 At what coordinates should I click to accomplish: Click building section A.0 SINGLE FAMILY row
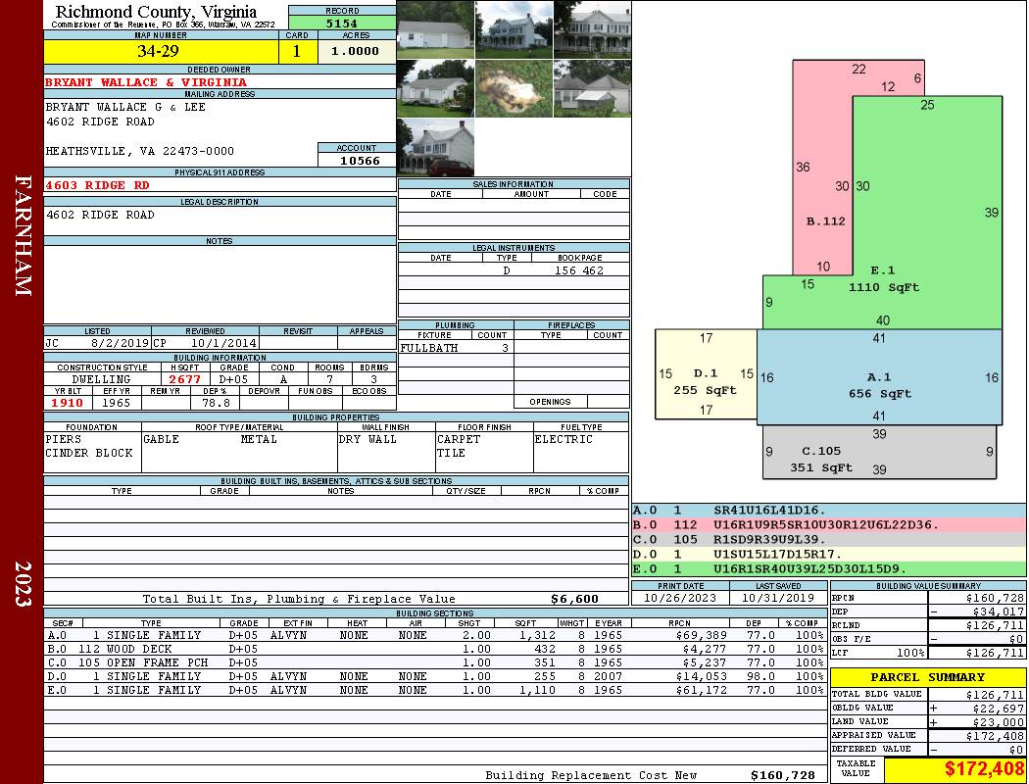[436, 635]
